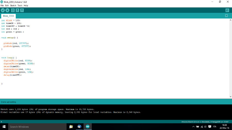
Task: Open the tab options dropdown arrow
Action: 226,16
